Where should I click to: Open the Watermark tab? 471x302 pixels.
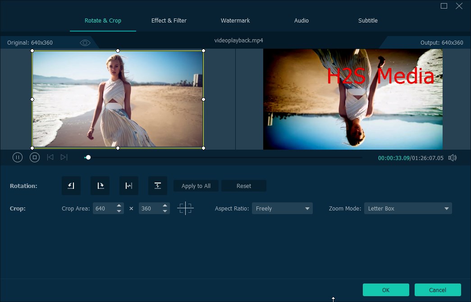[235, 20]
